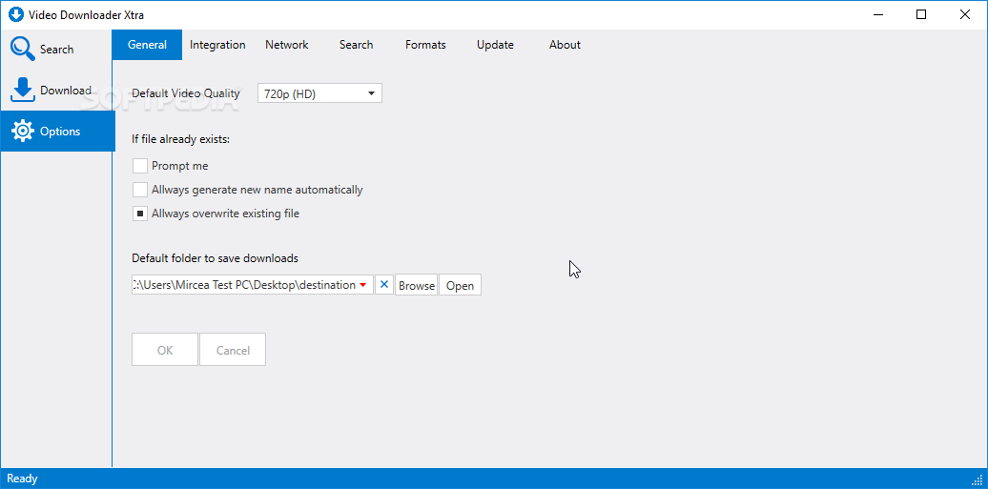
Task: Click the Video Downloader Xtra app icon
Action: click(x=15, y=14)
